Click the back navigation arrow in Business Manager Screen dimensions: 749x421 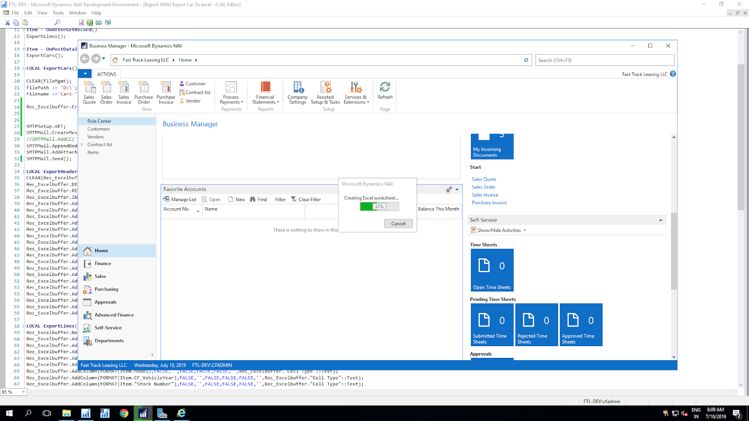(x=85, y=59)
